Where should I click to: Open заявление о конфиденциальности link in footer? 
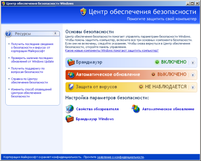(x=120, y=157)
